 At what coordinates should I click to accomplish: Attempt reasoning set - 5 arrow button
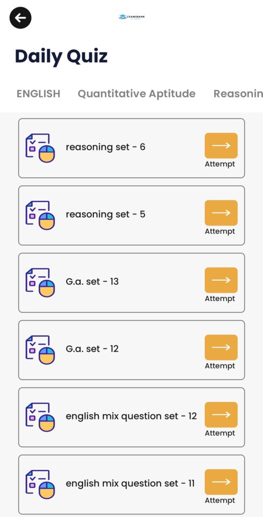tap(221, 213)
